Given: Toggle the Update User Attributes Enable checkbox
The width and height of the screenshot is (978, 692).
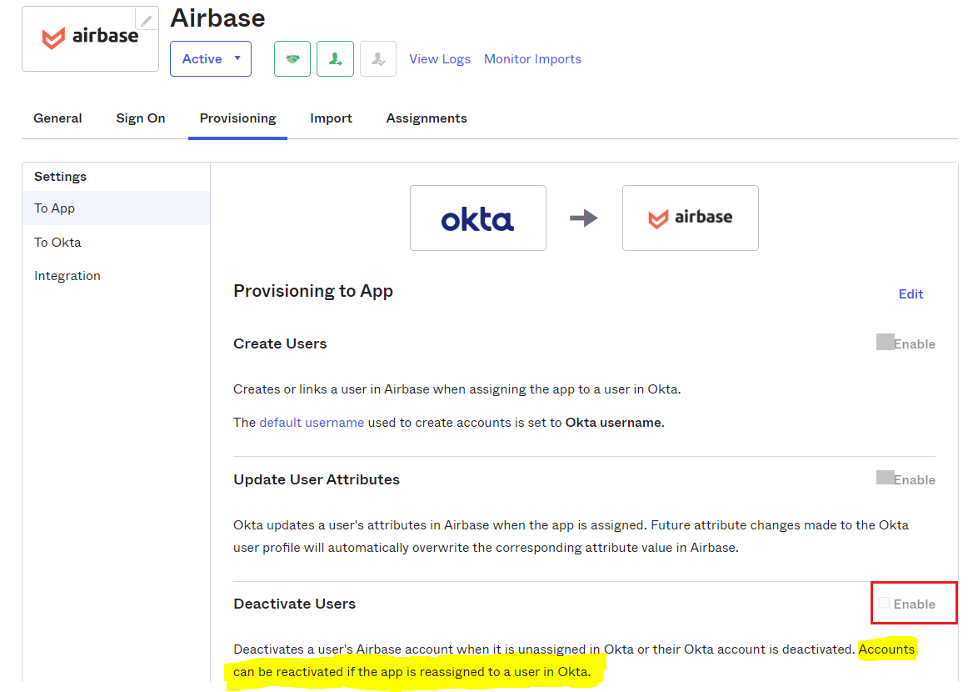Looking at the screenshot, I should [885, 479].
